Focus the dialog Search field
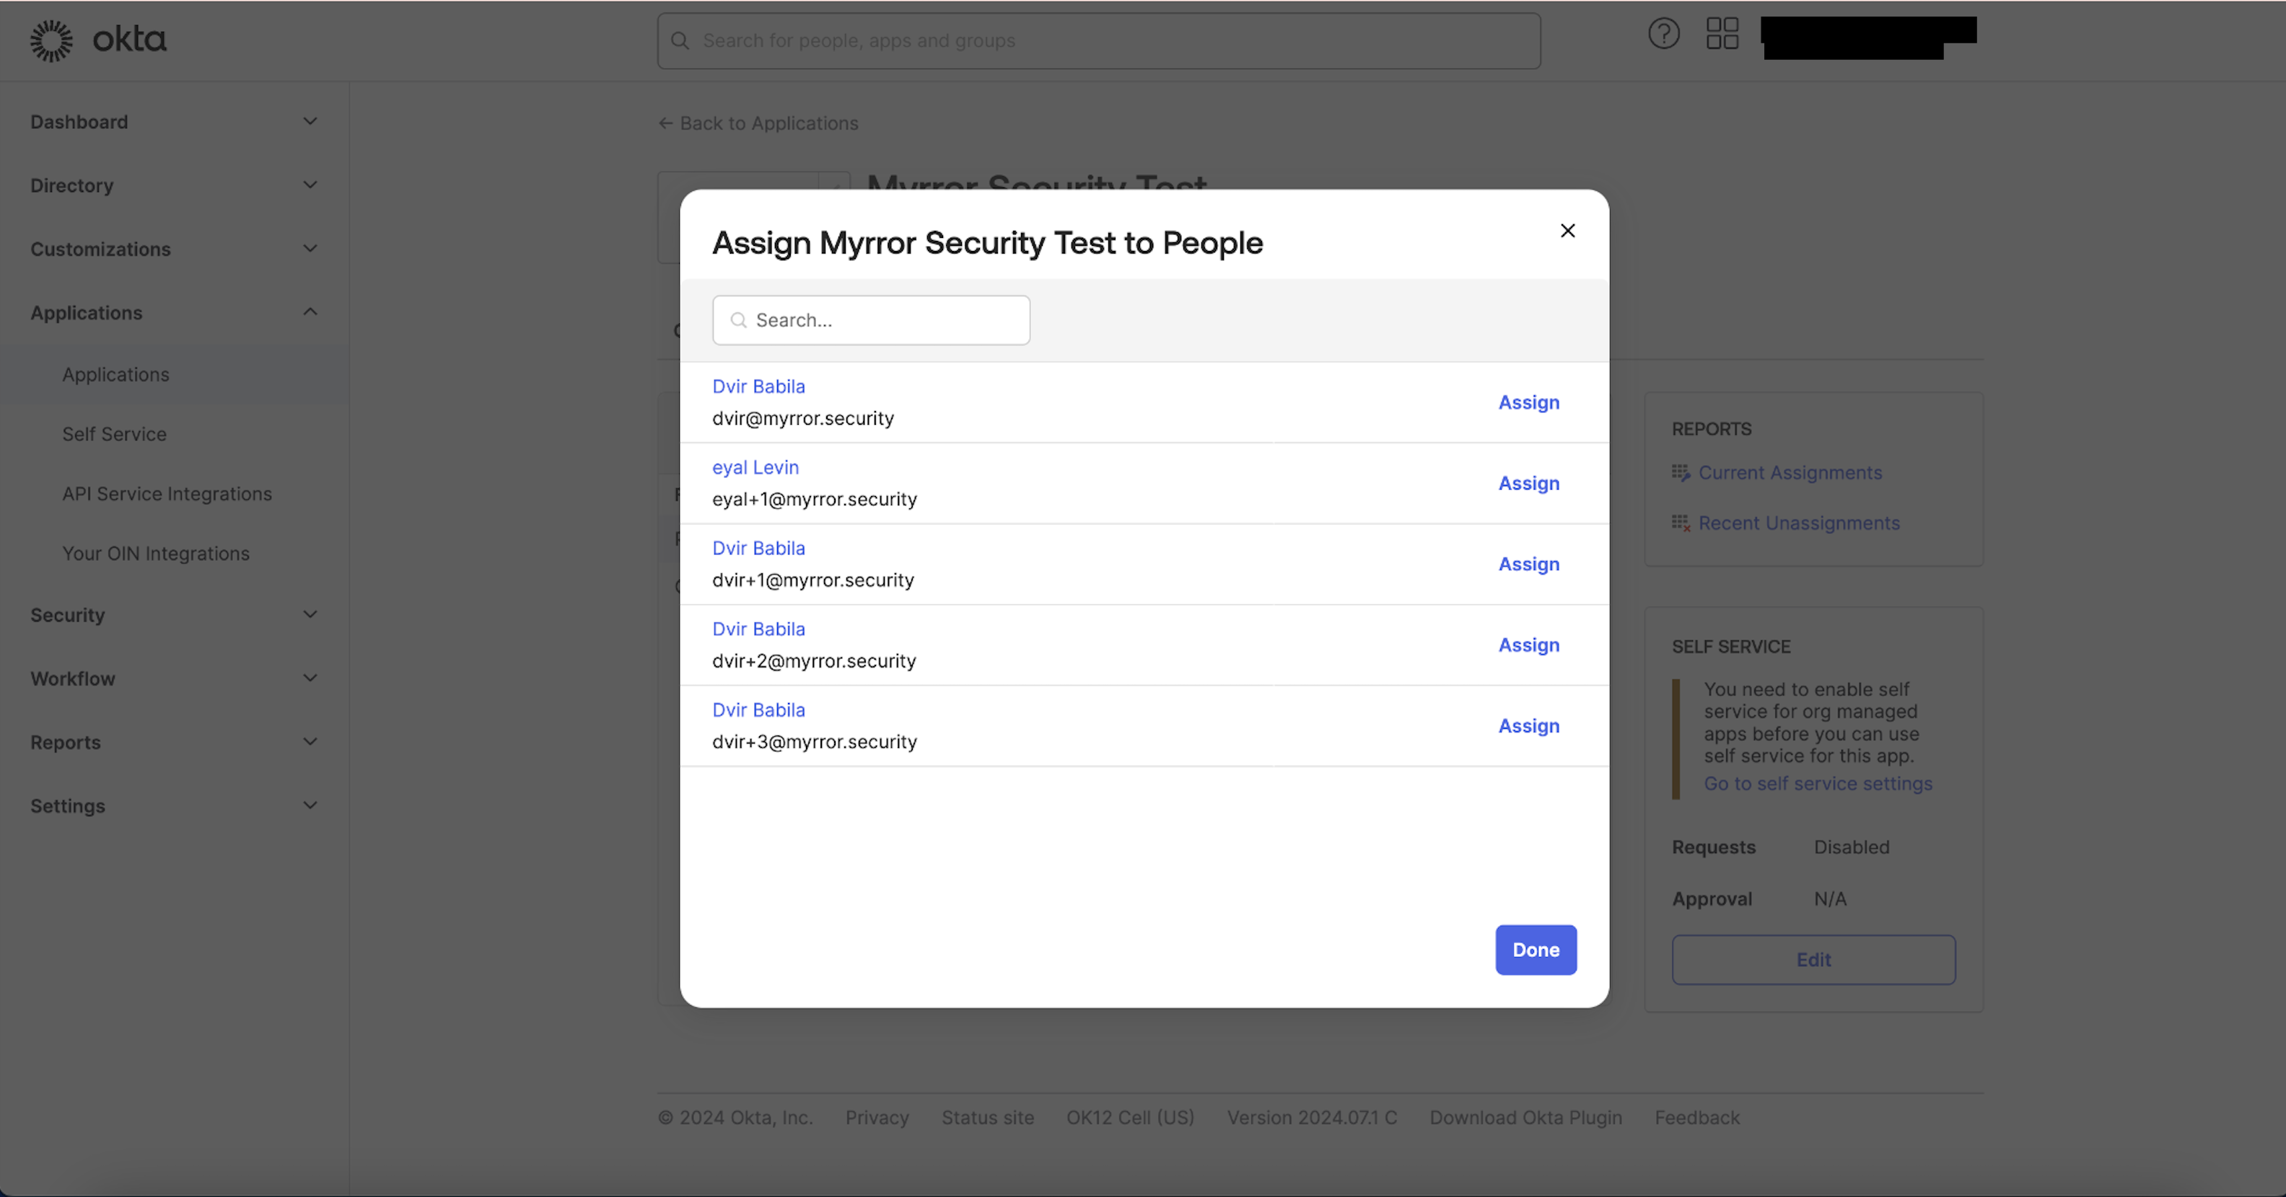 click(x=870, y=320)
